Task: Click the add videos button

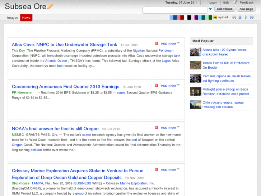Action: coord(225,9)
